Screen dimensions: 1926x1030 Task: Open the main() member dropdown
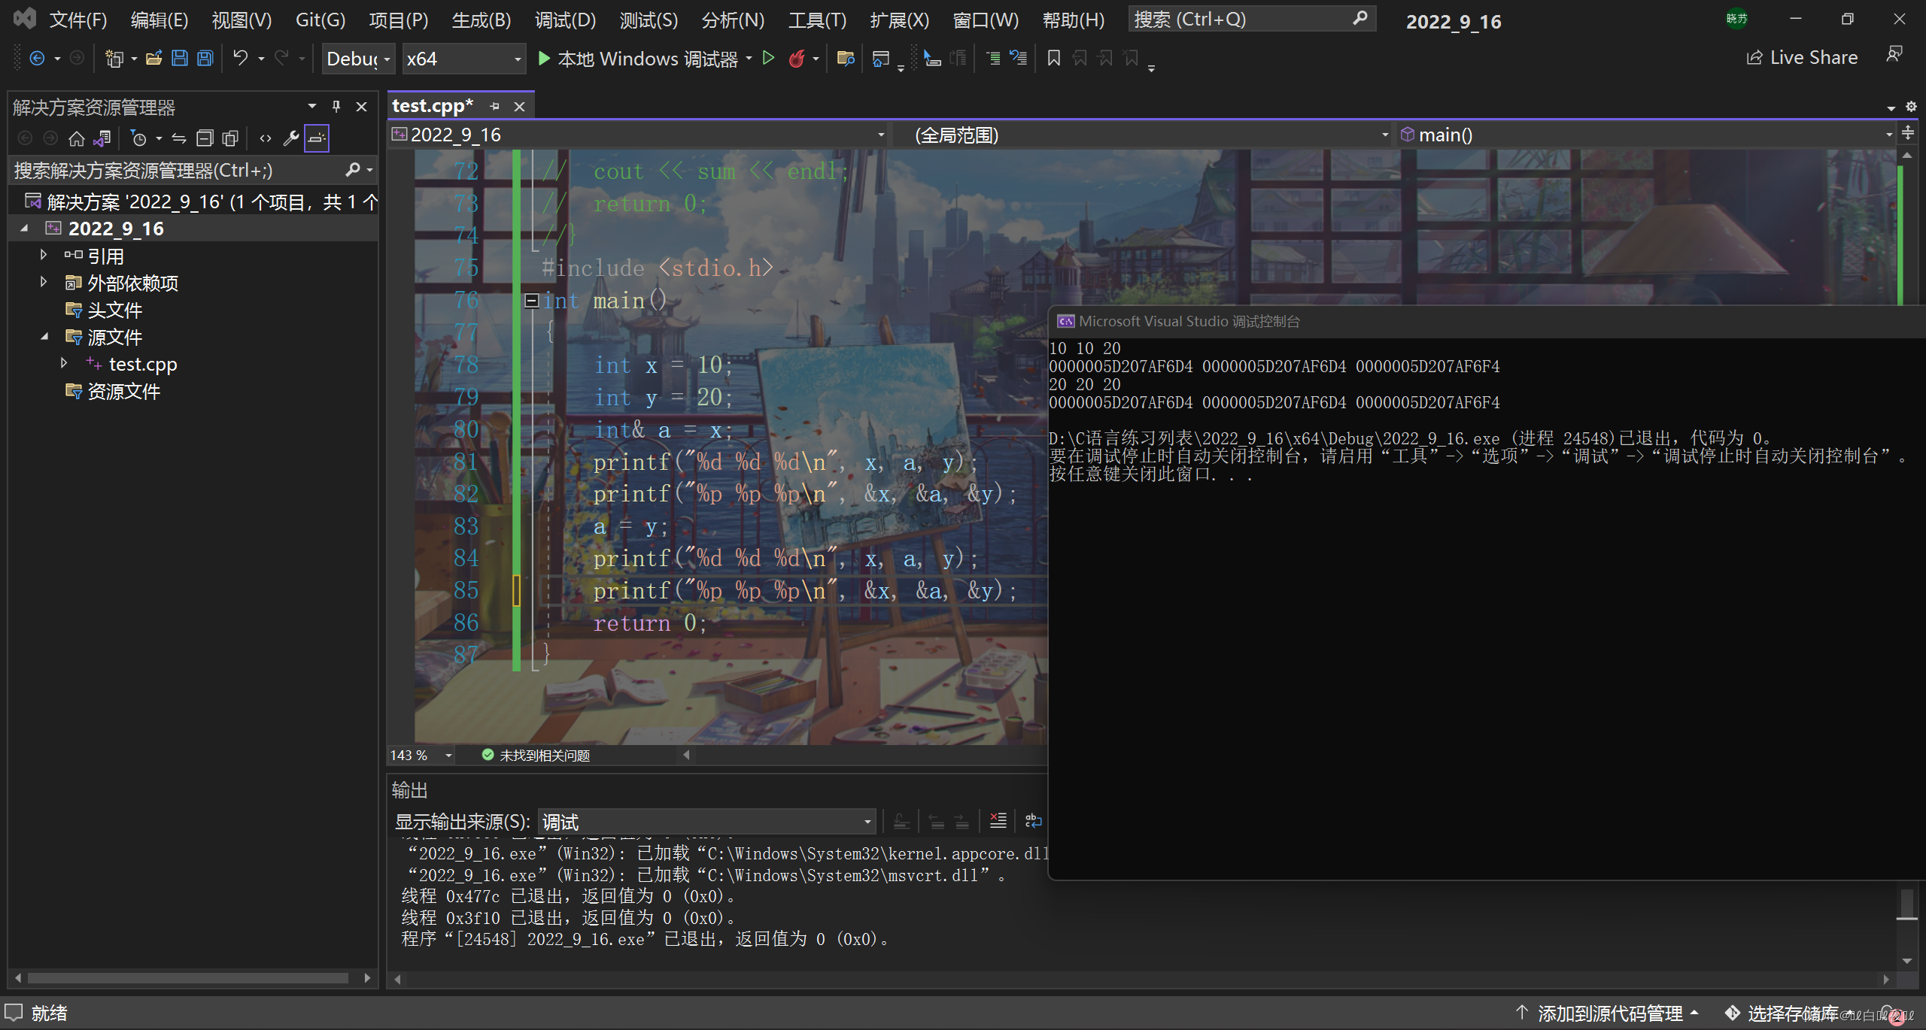click(1646, 135)
